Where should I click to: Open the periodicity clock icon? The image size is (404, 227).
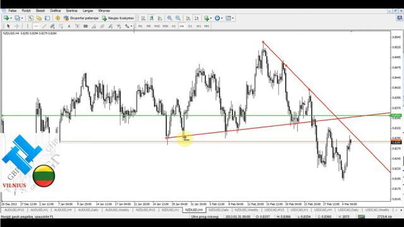217,18
